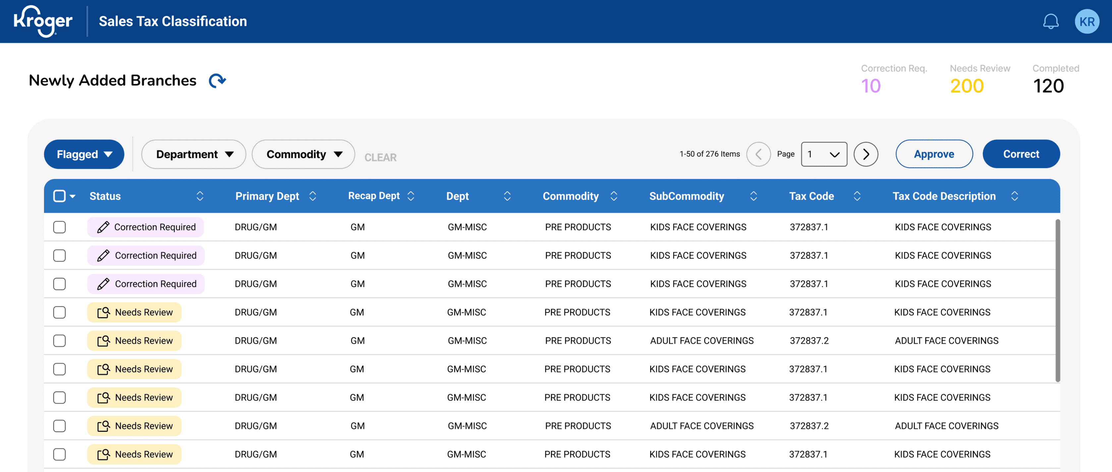Go to the next page arrow
Image resolution: width=1112 pixels, height=472 pixels.
(x=865, y=154)
